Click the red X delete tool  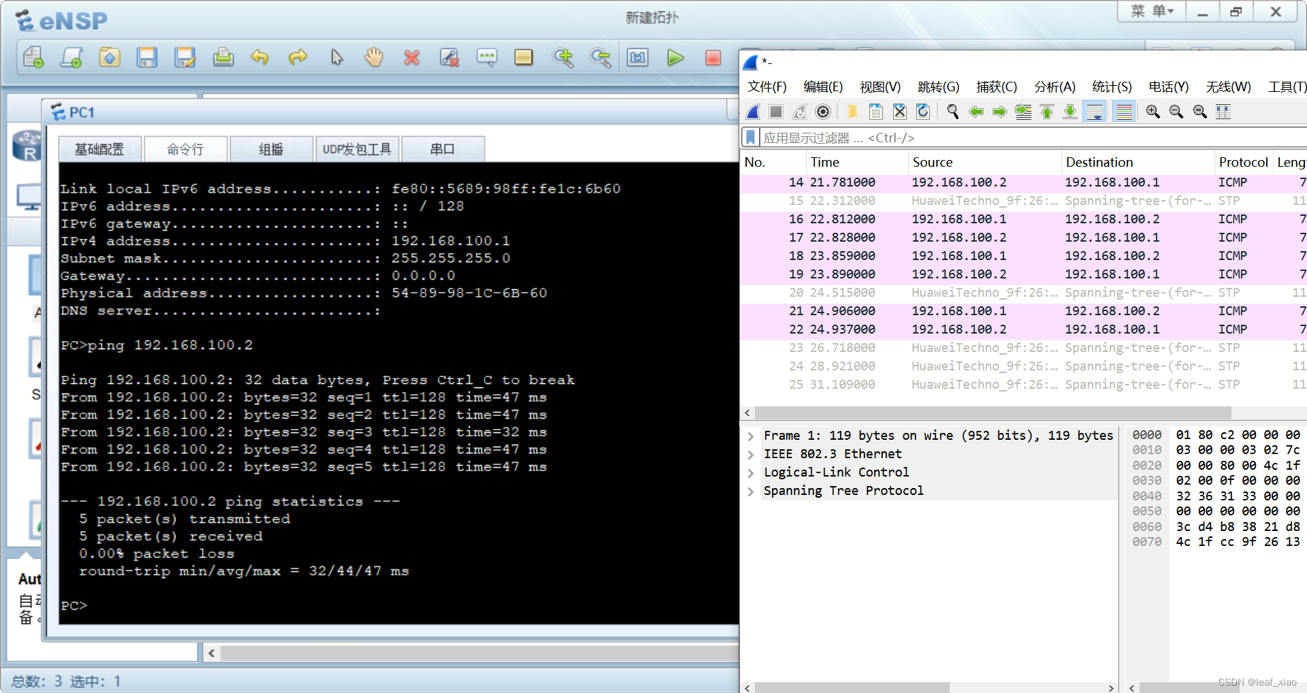411,58
